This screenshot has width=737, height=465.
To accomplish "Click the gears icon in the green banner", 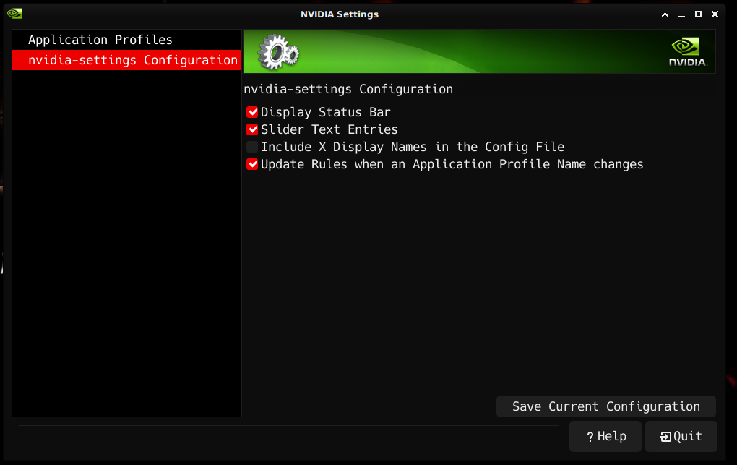I will 278,52.
